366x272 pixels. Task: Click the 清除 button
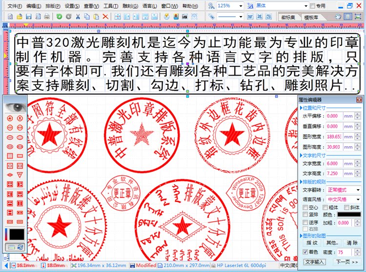[352, 243]
